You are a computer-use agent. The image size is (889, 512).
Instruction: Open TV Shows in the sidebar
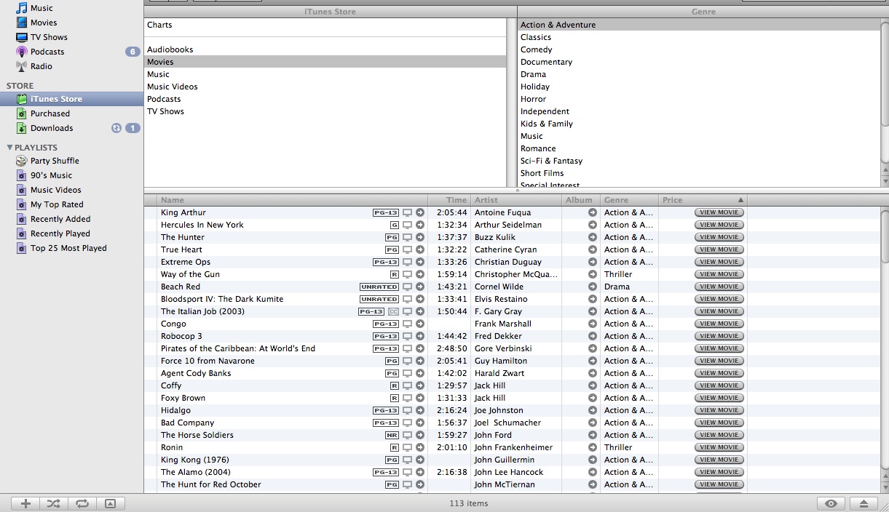coord(49,37)
